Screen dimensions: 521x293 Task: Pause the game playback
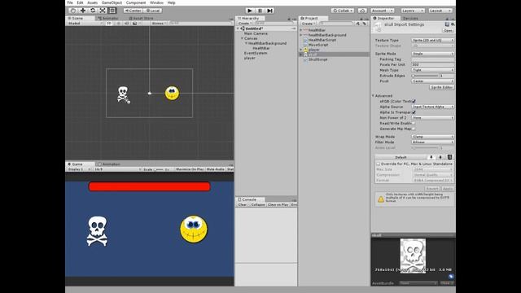click(x=260, y=11)
